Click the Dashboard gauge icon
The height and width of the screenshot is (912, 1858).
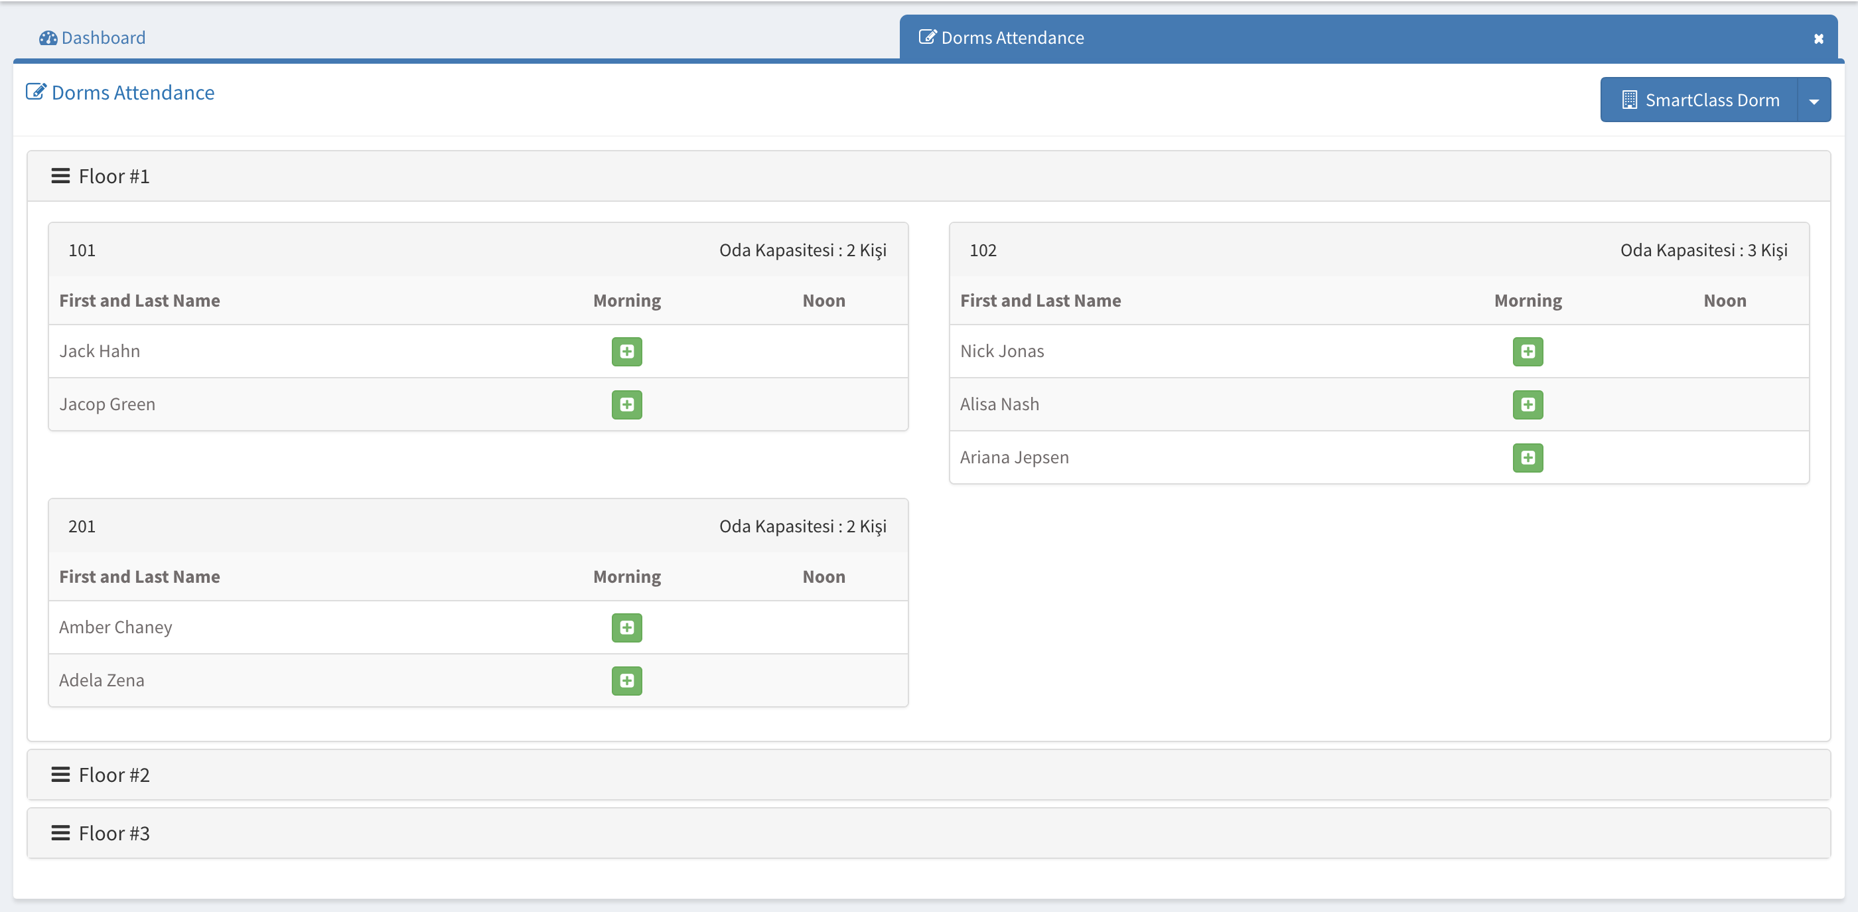click(x=48, y=38)
